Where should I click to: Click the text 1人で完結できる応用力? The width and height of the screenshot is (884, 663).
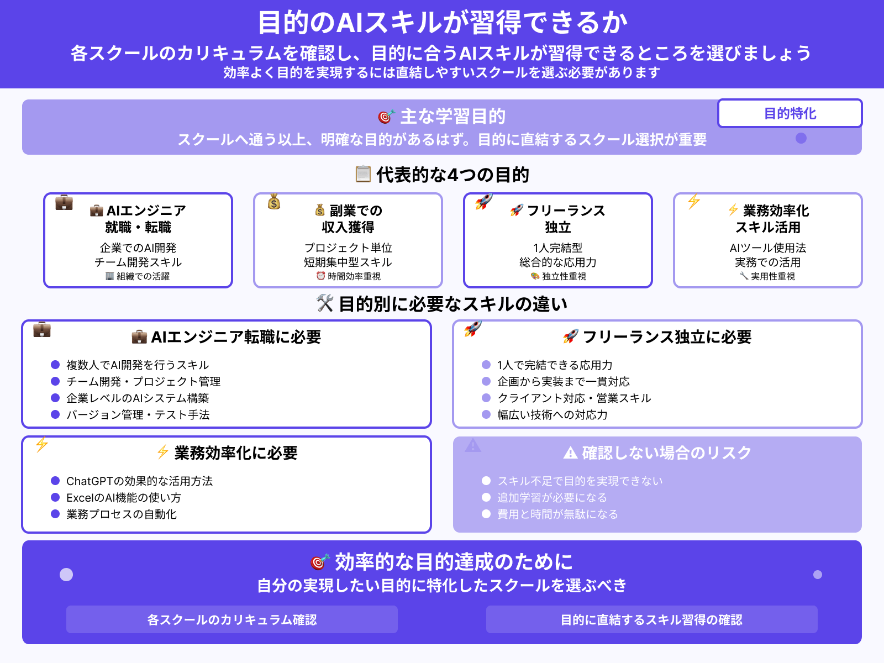(x=555, y=365)
